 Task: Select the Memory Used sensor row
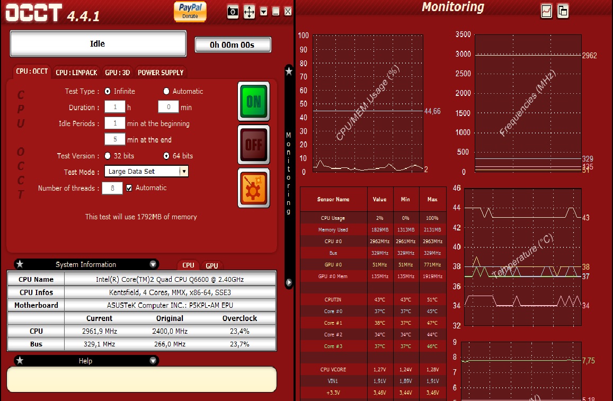pyautogui.click(x=373, y=230)
